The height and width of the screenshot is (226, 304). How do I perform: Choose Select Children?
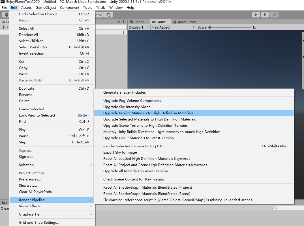point(52,41)
